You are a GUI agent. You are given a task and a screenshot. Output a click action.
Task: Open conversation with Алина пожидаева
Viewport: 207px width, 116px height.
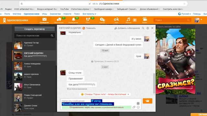[34, 66]
